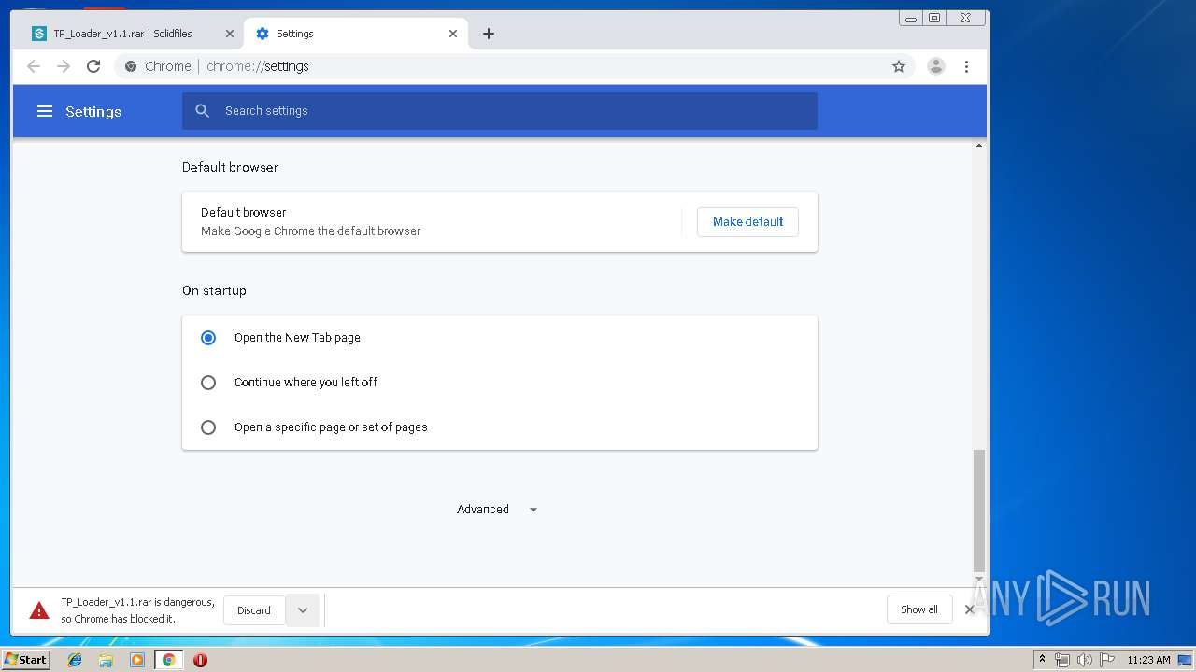Image resolution: width=1196 pixels, height=672 pixels.
Task: Open Windows Media Player from the taskbar
Action: (137, 660)
